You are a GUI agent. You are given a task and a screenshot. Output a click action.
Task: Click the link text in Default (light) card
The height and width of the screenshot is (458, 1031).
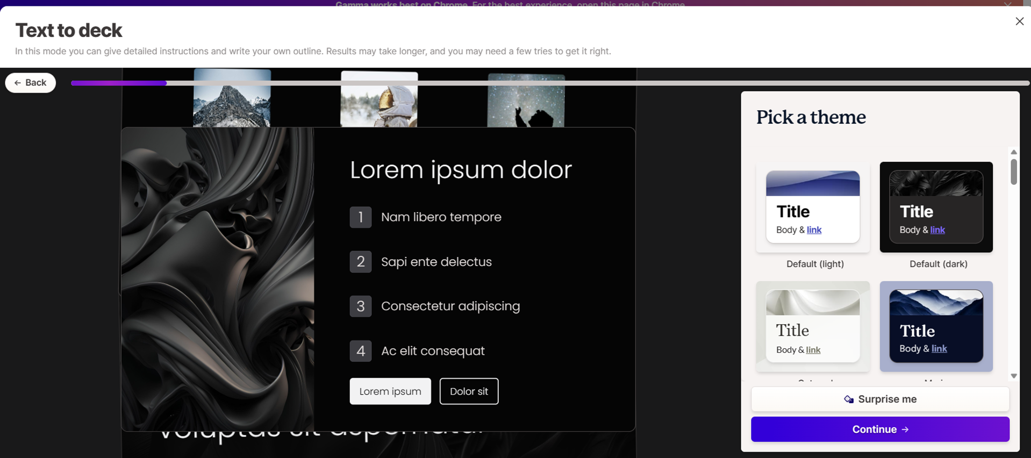(x=814, y=230)
